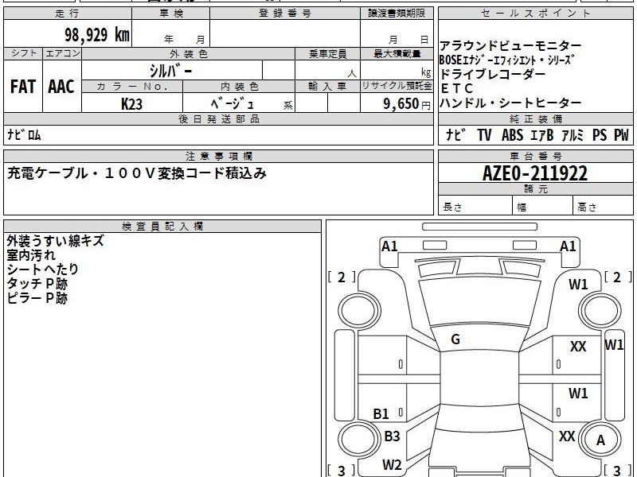The height and width of the screenshot is (477, 637).
Task: Select the 充電ケーブル・100V変換コード積込み note
Action: pyautogui.click(x=137, y=173)
